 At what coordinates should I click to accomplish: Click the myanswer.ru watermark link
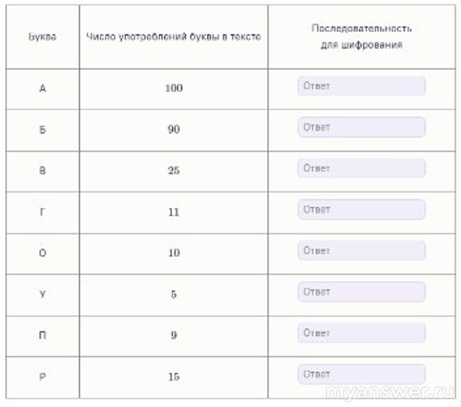[390, 392]
